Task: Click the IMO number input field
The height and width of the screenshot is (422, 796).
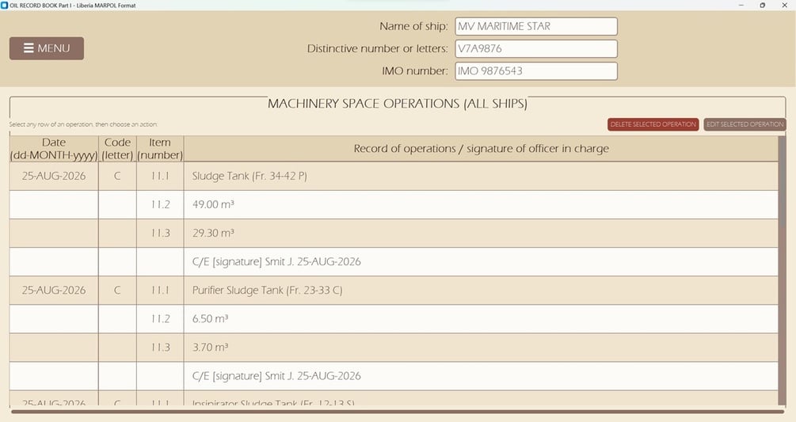Action: click(536, 71)
